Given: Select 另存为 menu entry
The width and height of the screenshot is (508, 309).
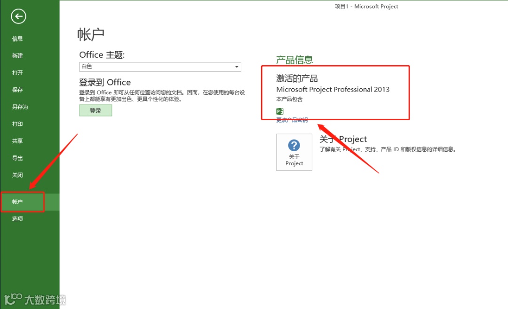Looking at the screenshot, I should [x=20, y=107].
